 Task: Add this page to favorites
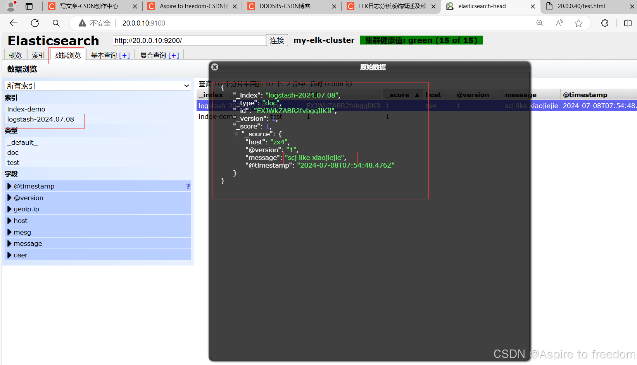[579, 23]
